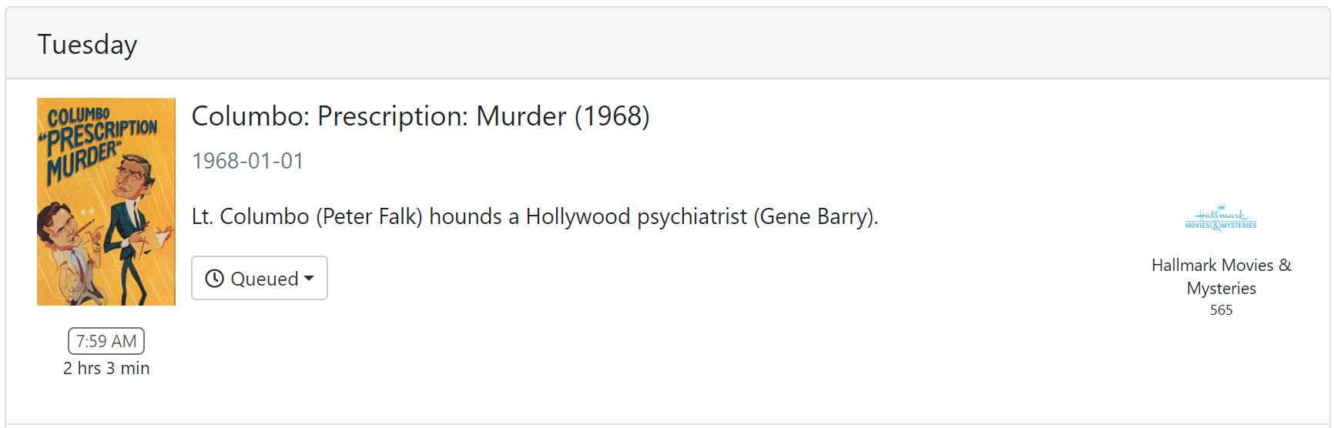
Task: Click the Hallmark Movies & Mysteries logo
Action: coord(1221,218)
